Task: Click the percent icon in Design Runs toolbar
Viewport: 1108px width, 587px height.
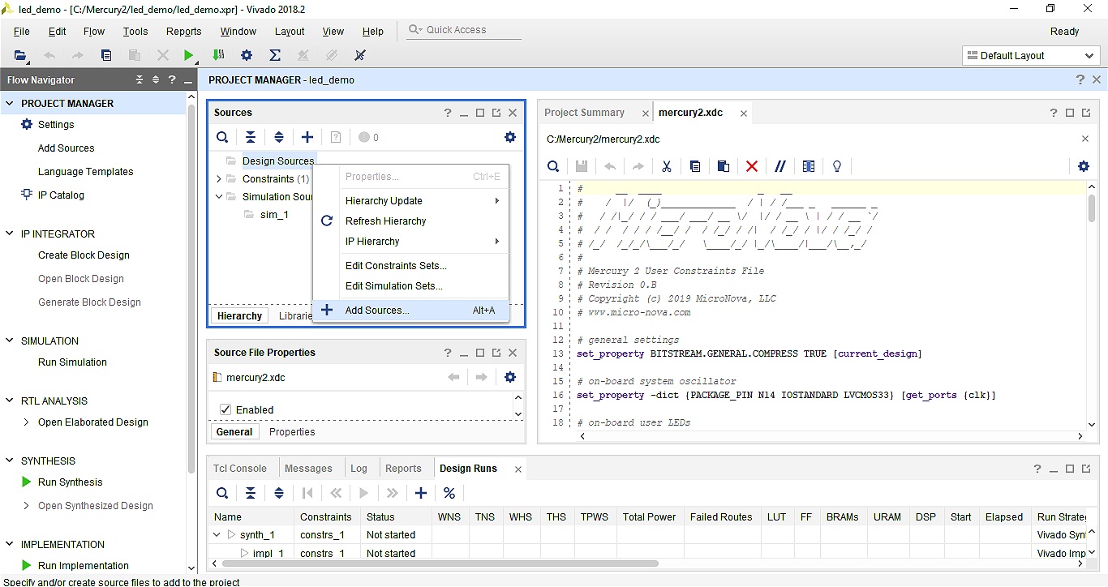Action: (449, 493)
